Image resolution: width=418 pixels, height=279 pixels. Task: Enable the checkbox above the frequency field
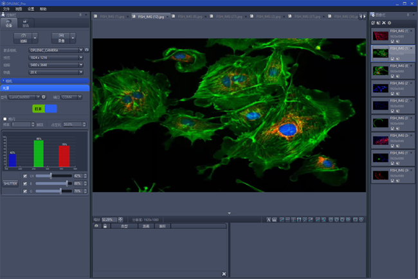pos(5,119)
